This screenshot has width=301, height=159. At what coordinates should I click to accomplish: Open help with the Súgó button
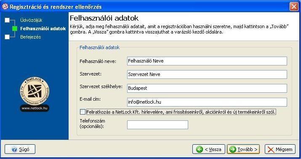tap(20, 149)
